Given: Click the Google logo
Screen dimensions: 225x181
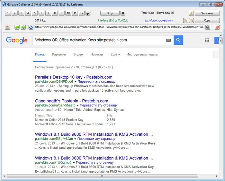Looking at the screenshot, I should point(17,40).
